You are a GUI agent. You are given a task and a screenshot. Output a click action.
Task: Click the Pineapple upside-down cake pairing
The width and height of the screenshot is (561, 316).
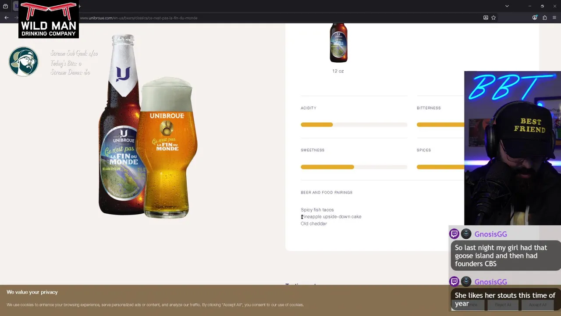click(x=331, y=217)
